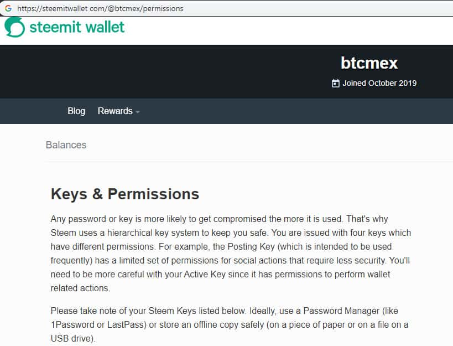
Task: Click the "steemit wallet" logo text
Action: click(77, 27)
